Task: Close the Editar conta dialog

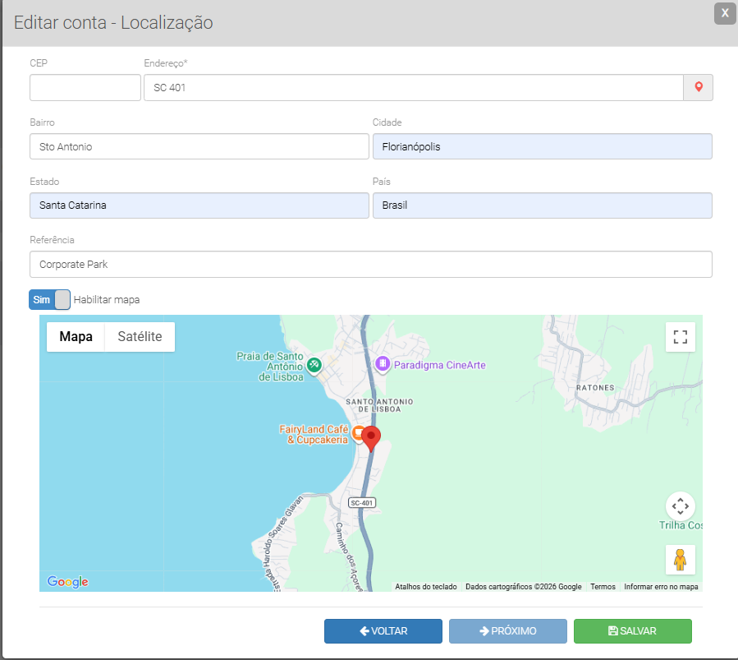Action: click(x=724, y=14)
